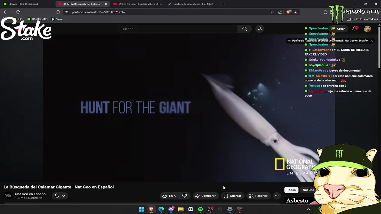Open OBS Studio from the taskbar
Viewport: 381px width, 214px height.
coord(210,209)
